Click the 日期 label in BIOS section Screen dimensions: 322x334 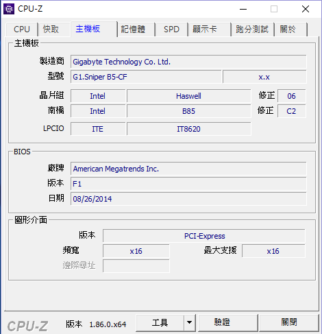click(x=56, y=198)
